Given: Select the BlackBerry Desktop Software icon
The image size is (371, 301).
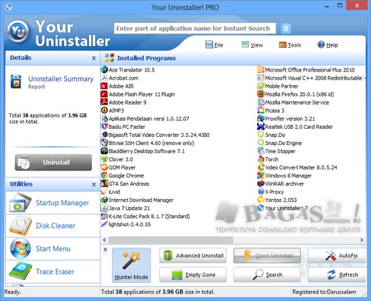Looking at the screenshot, I should tap(105, 151).
